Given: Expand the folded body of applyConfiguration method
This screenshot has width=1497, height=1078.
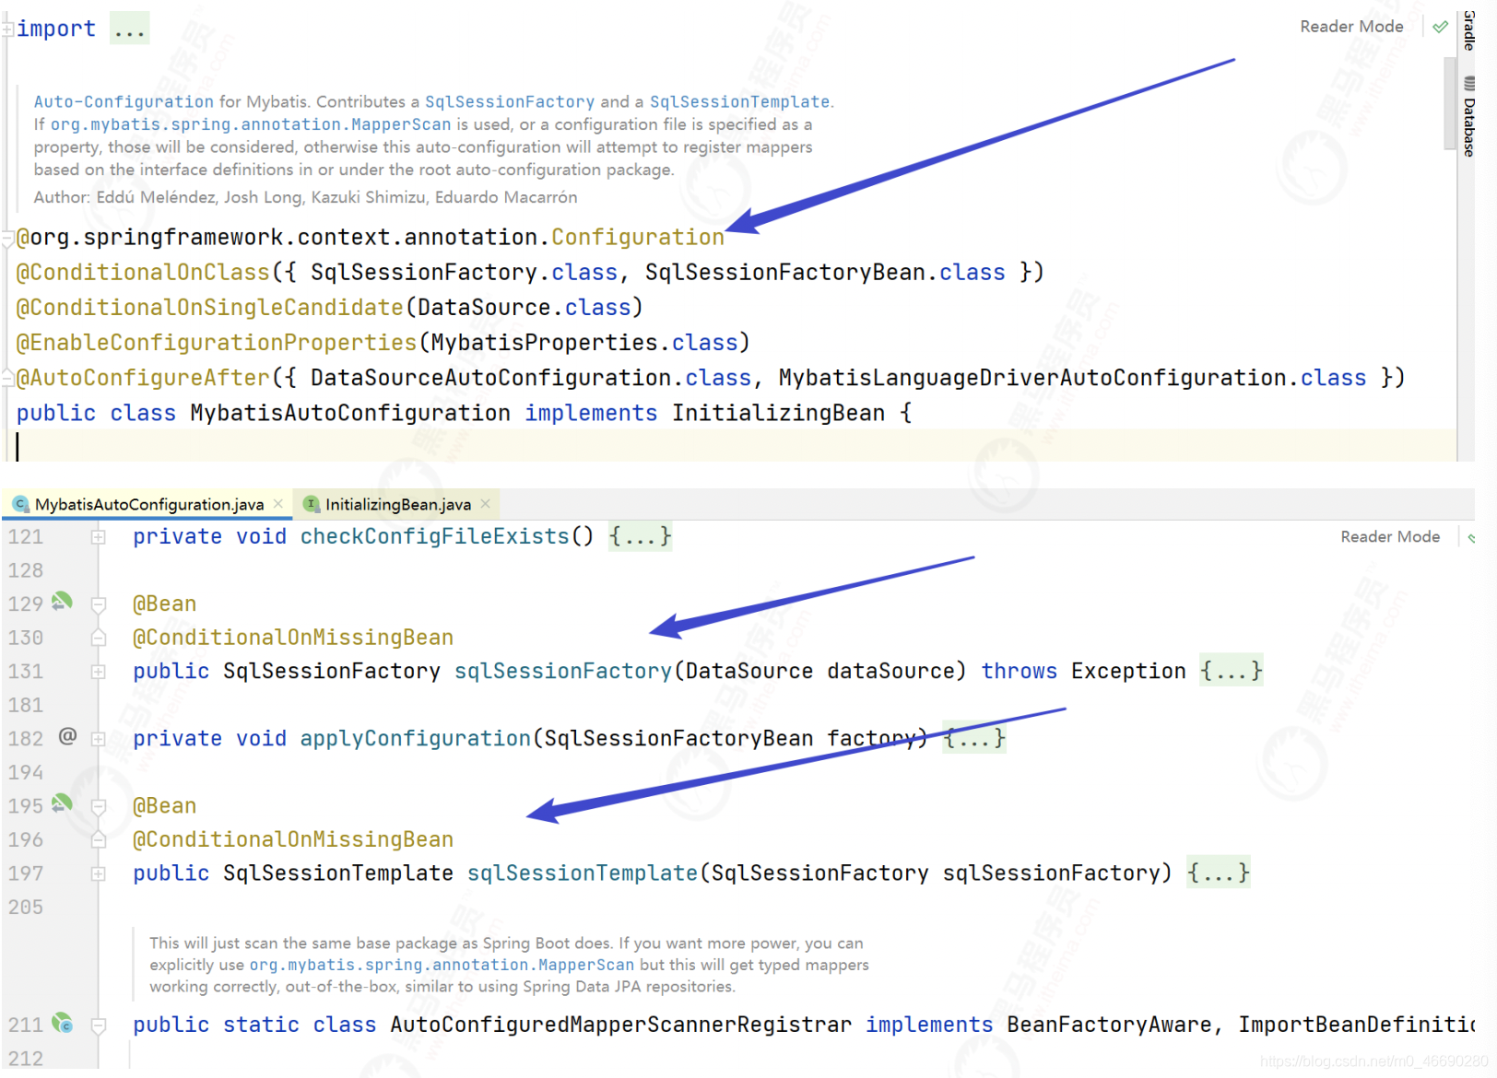Looking at the screenshot, I should coord(974,739).
